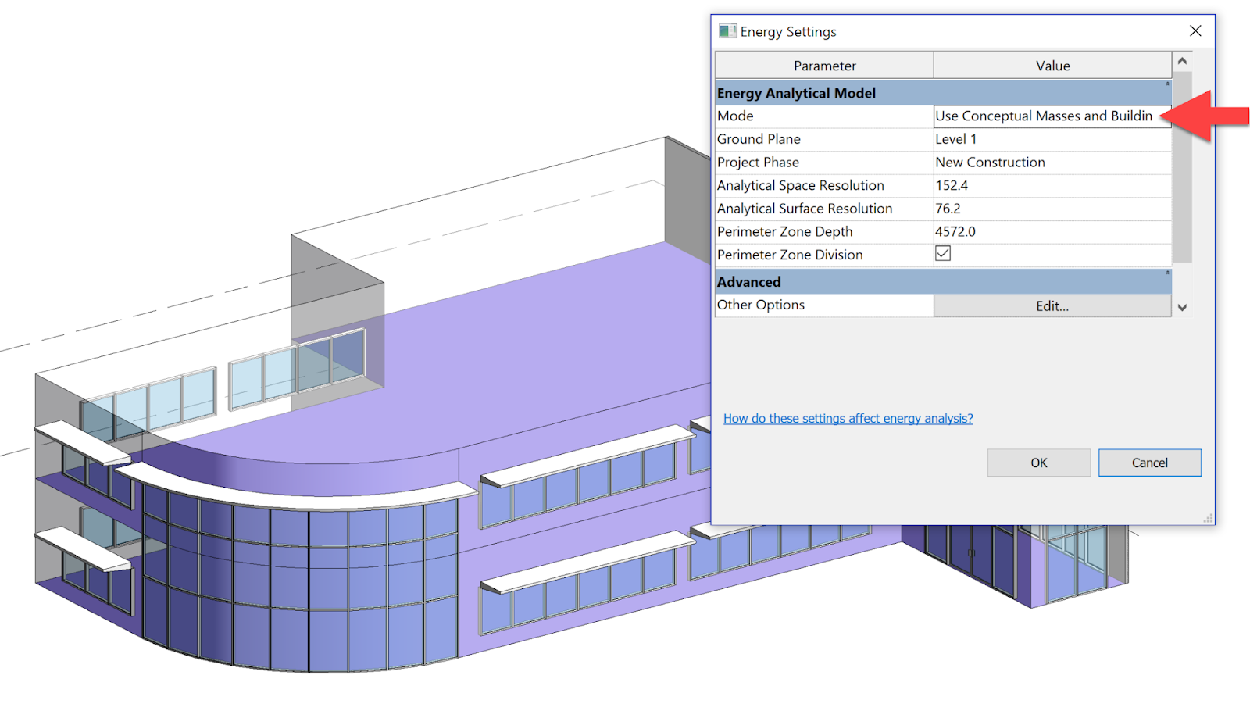The width and height of the screenshot is (1250, 711).
Task: Open the Mode value dropdown
Action: pyautogui.click(x=1052, y=116)
